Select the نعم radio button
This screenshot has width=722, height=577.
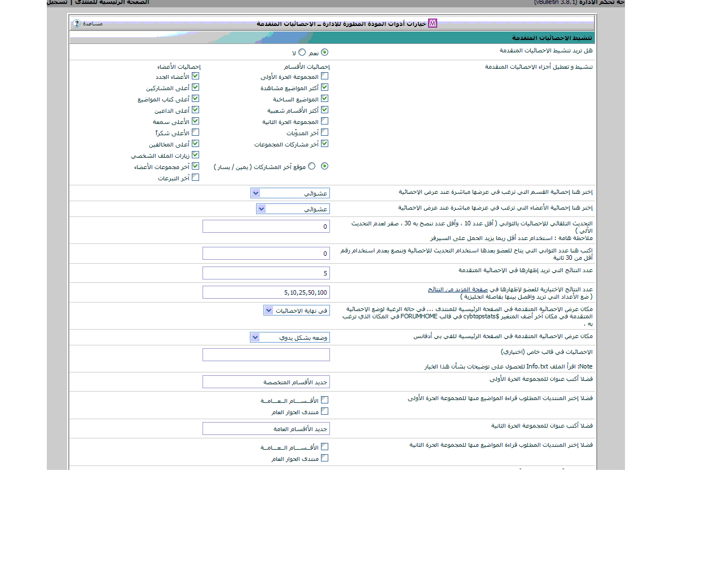[x=324, y=52]
